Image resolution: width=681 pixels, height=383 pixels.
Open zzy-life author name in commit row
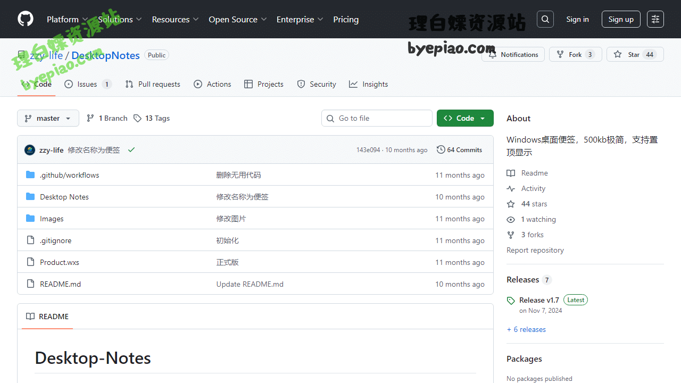52,150
